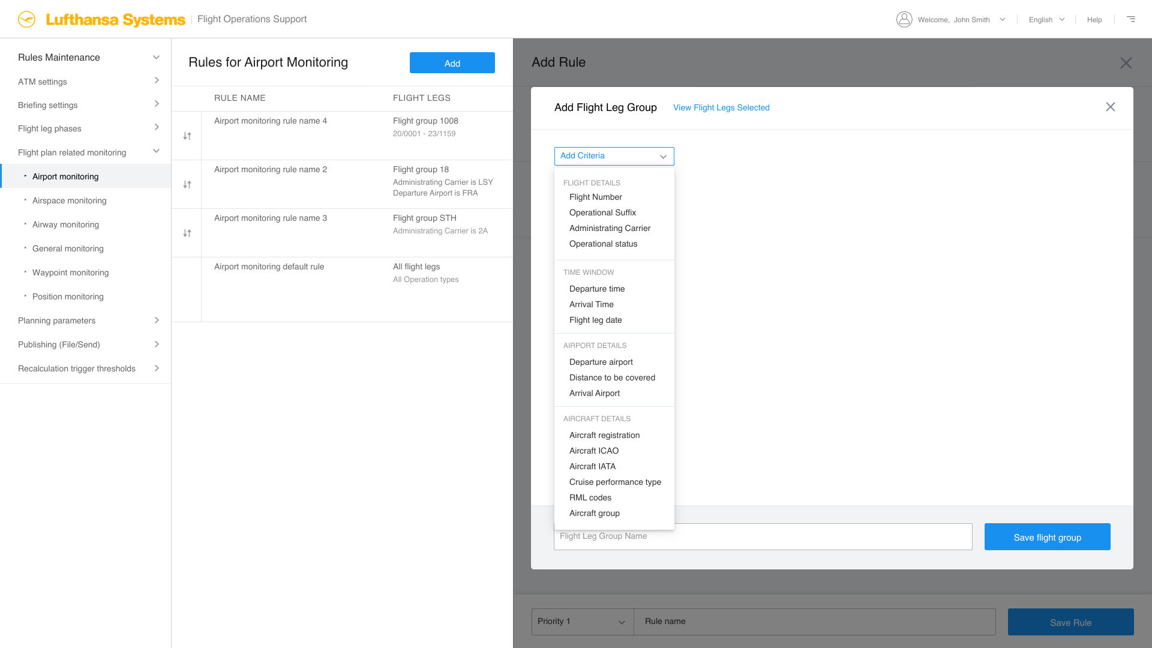Expand ATM settings

click(157, 80)
